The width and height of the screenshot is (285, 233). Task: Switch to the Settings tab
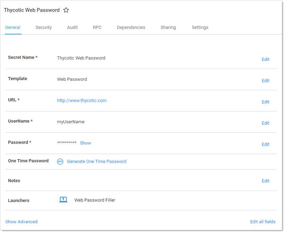(x=200, y=28)
